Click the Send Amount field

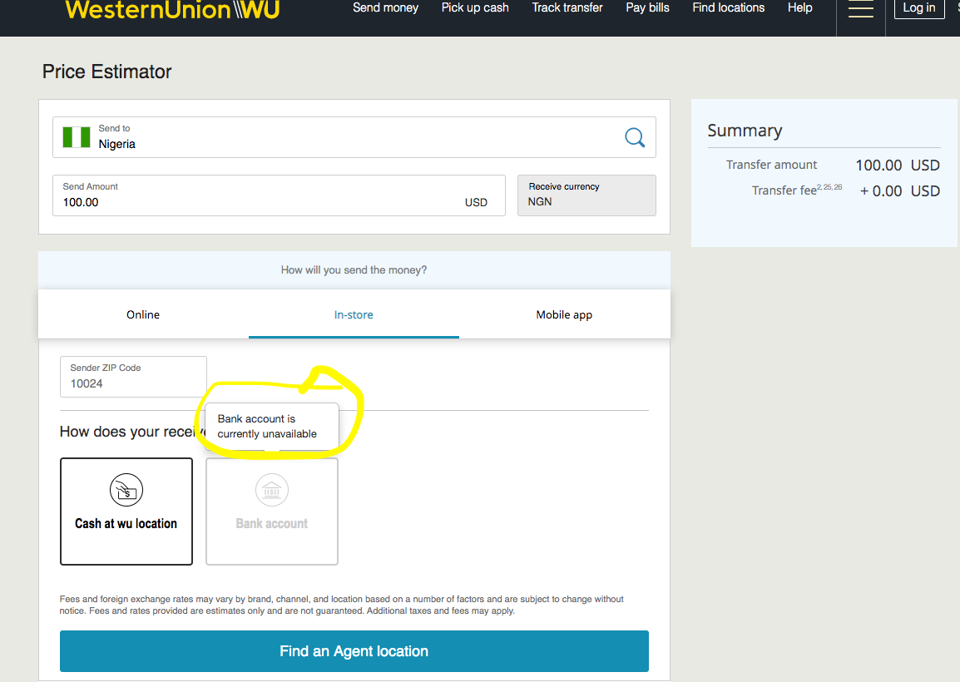280,195
